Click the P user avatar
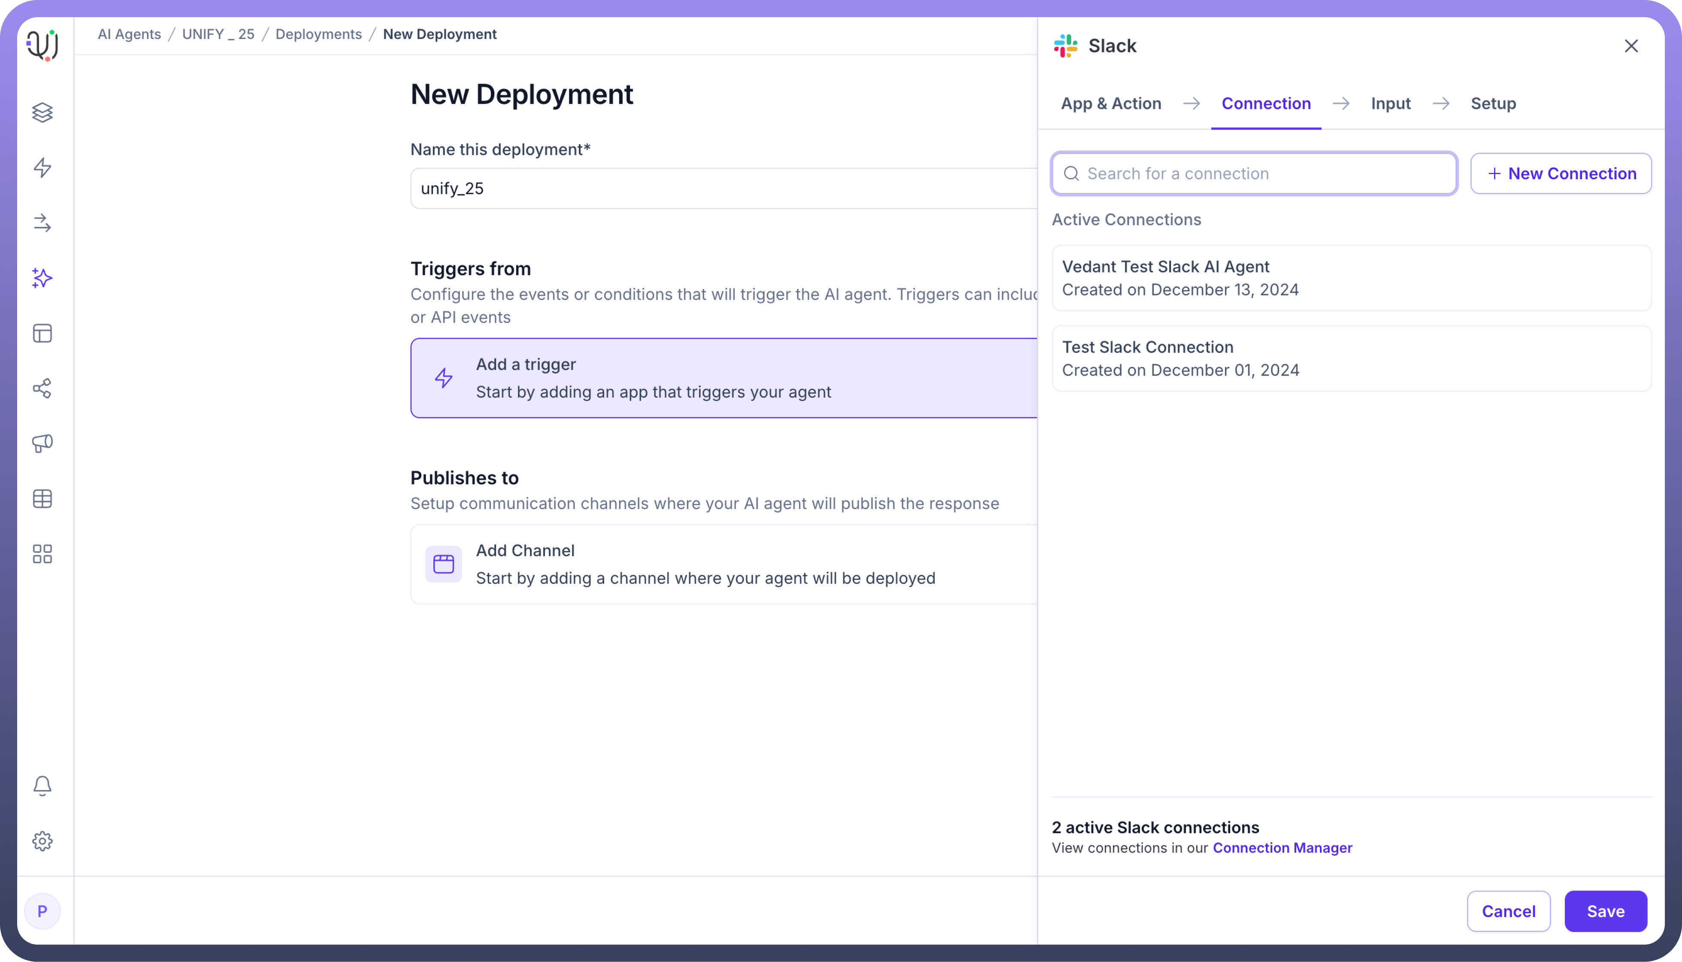1682x962 pixels. point(42,911)
